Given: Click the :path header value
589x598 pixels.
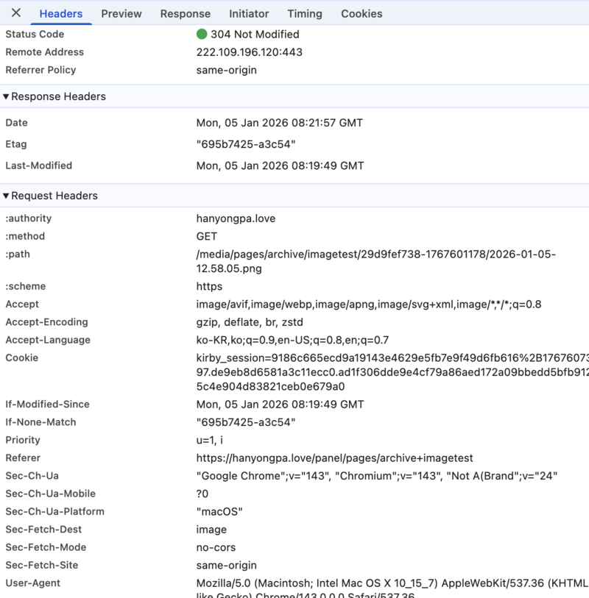Looking at the screenshot, I should 375,261.
